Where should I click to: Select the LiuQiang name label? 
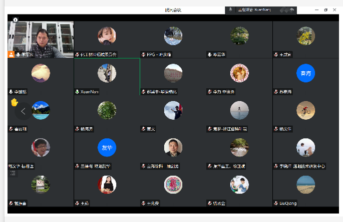[x=288, y=203]
